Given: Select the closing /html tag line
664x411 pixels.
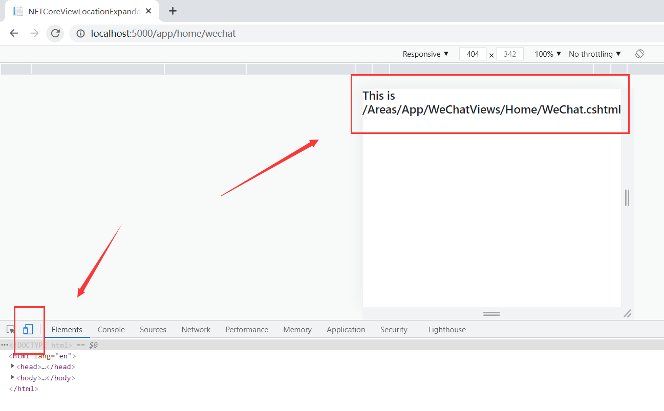Looking at the screenshot, I should (24, 389).
